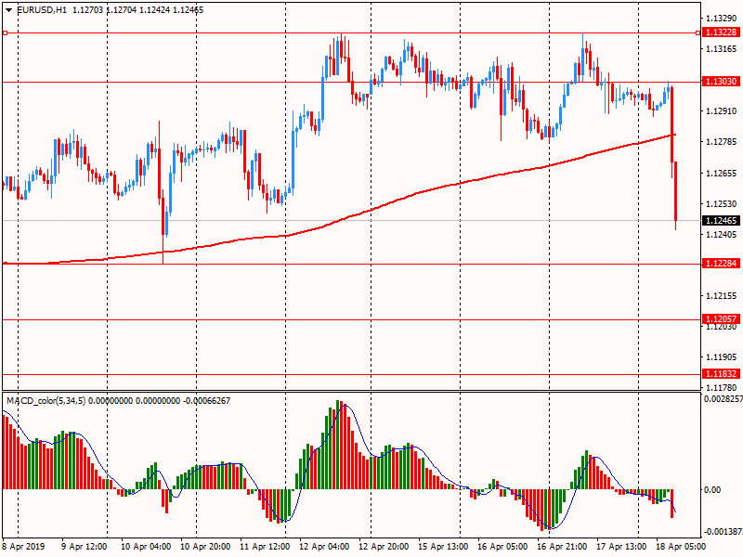Click the 1.13290 price scale tick

coord(722,19)
